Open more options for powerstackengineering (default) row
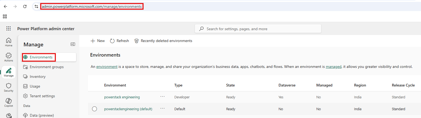 [x=162, y=108]
